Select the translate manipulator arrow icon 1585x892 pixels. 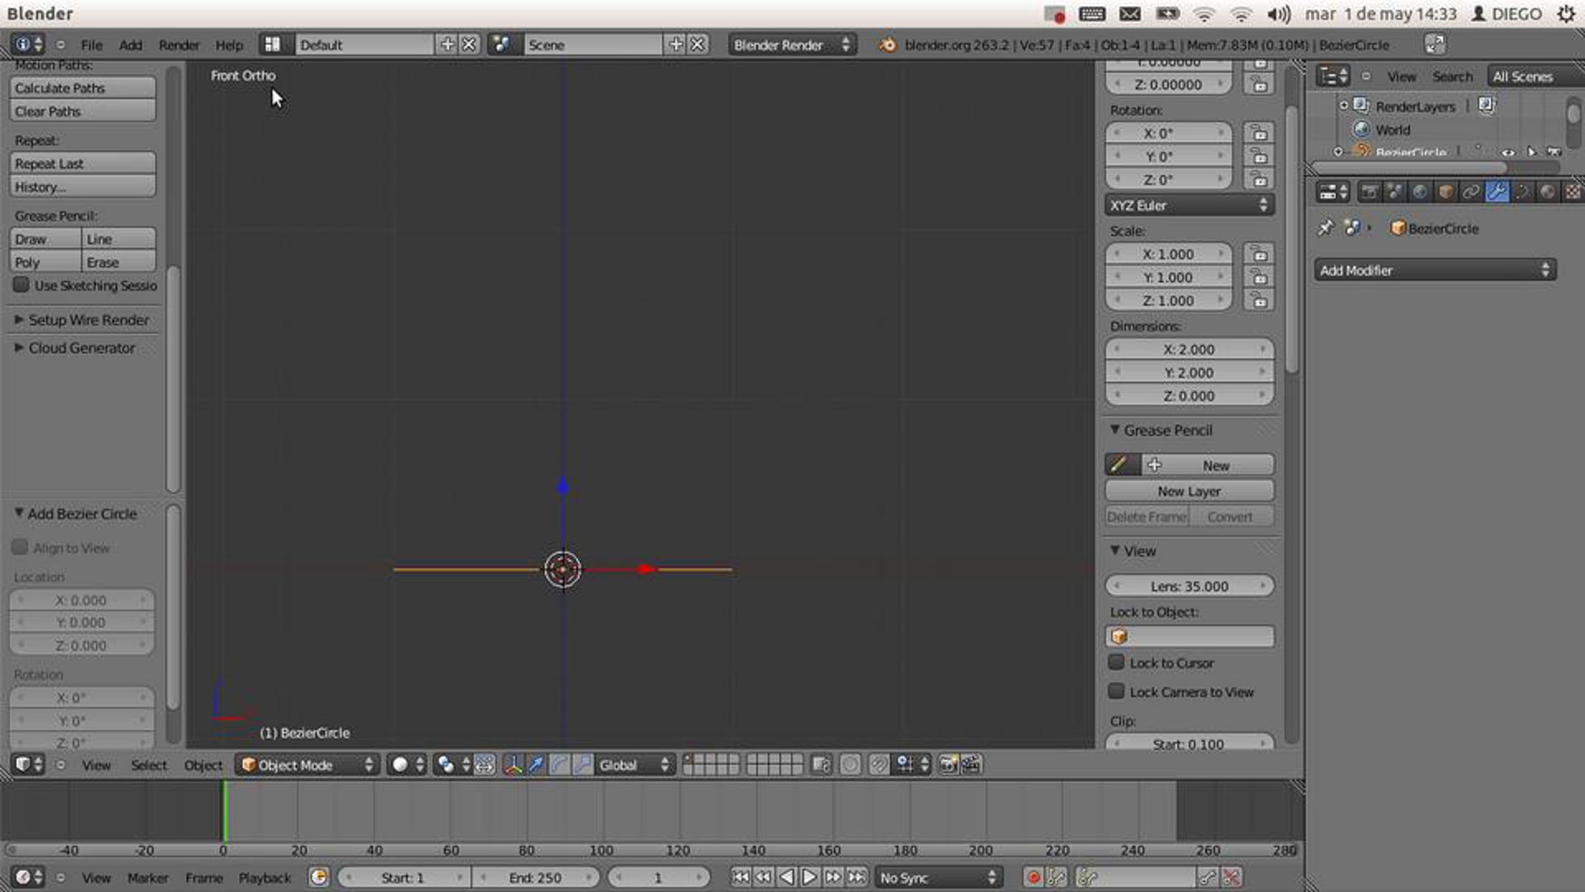[x=536, y=765]
